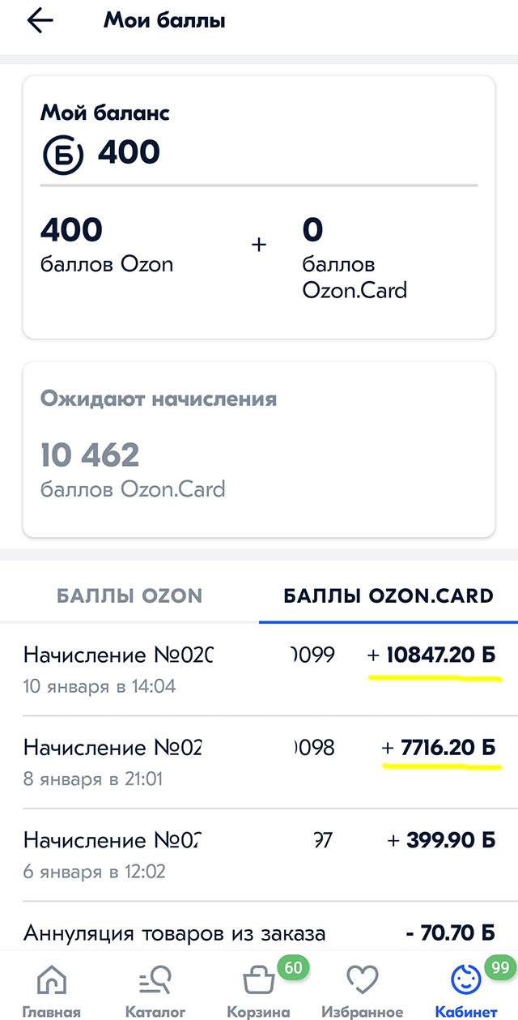Open the Кабинет profile icon
The height and width of the screenshot is (1020, 518).
pos(466,981)
